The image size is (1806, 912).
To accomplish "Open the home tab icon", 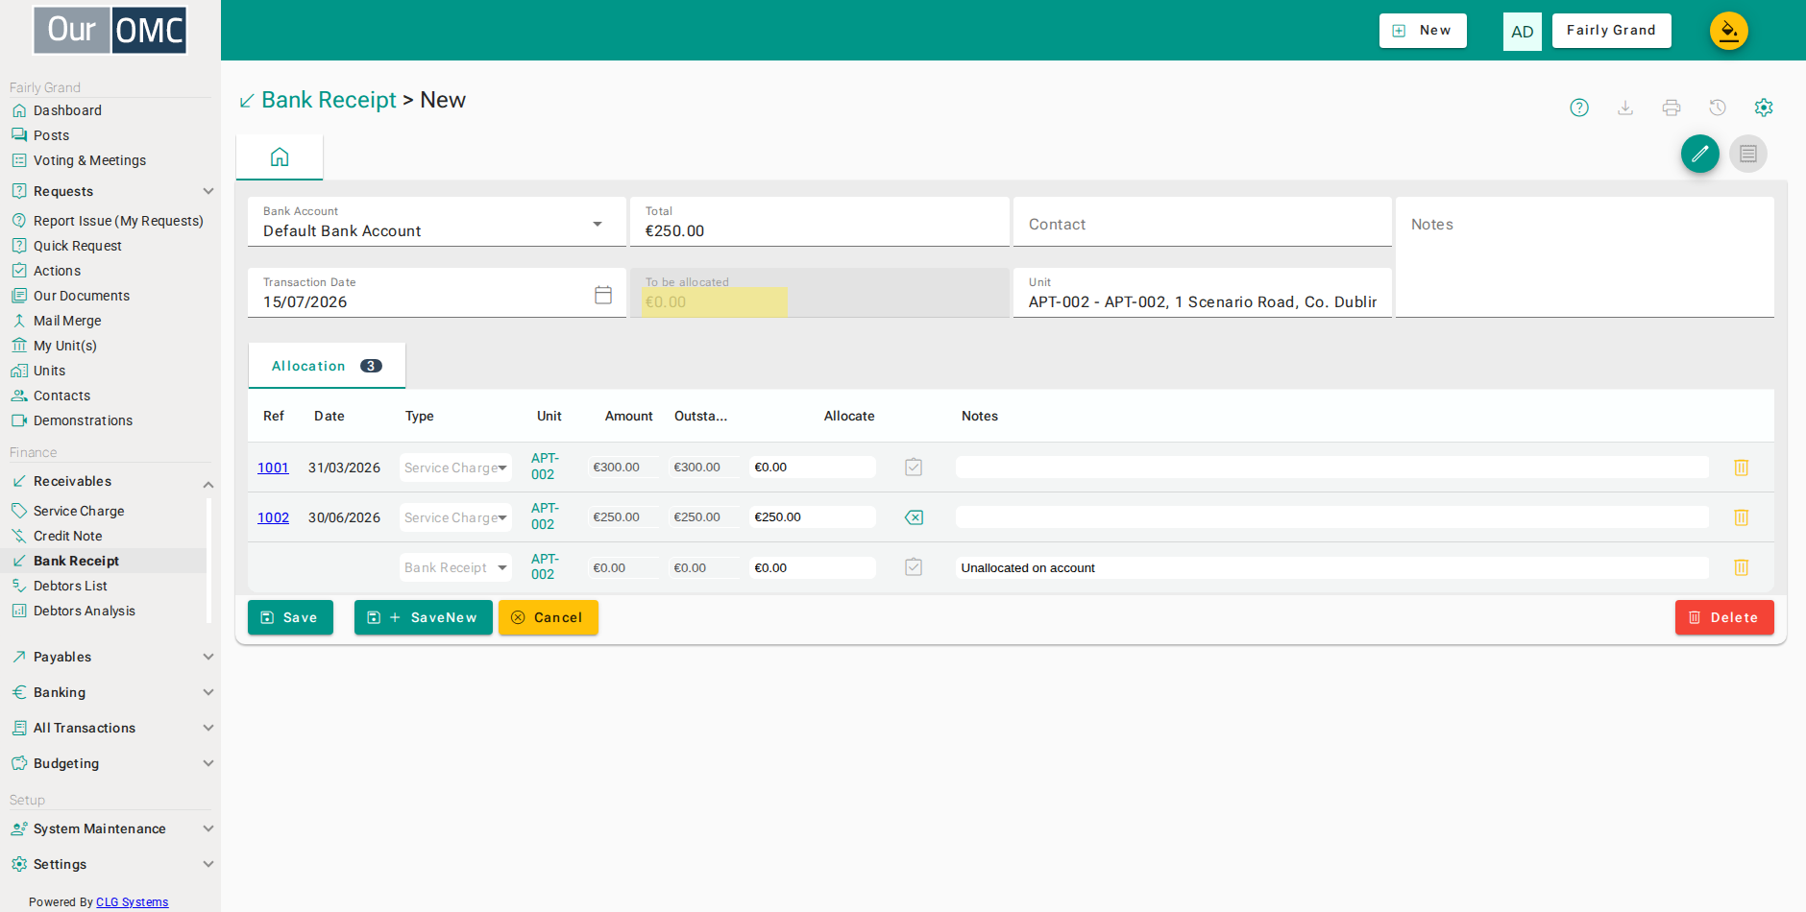I will 280,157.
